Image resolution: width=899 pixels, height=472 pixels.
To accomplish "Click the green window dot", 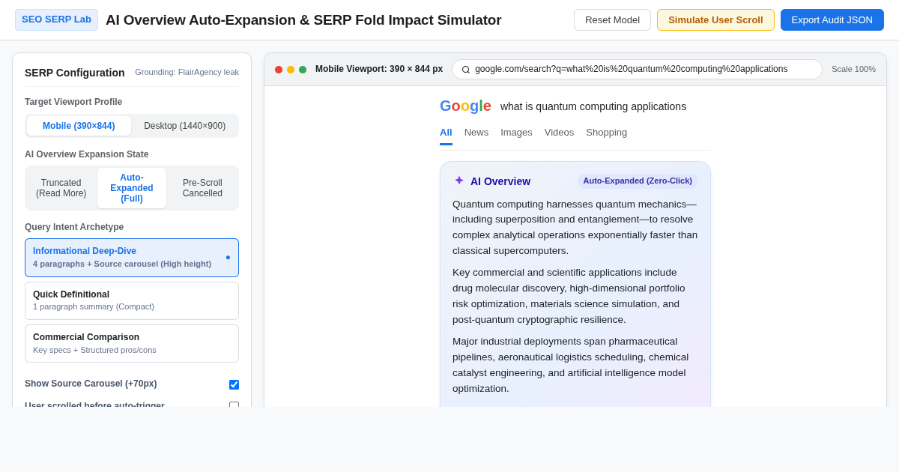I will 303,70.
